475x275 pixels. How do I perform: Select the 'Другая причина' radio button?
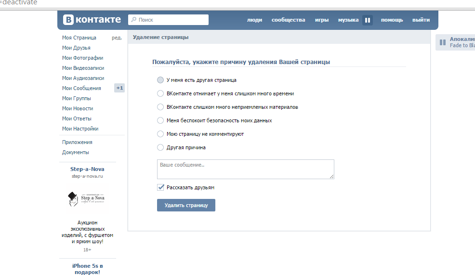click(x=160, y=147)
